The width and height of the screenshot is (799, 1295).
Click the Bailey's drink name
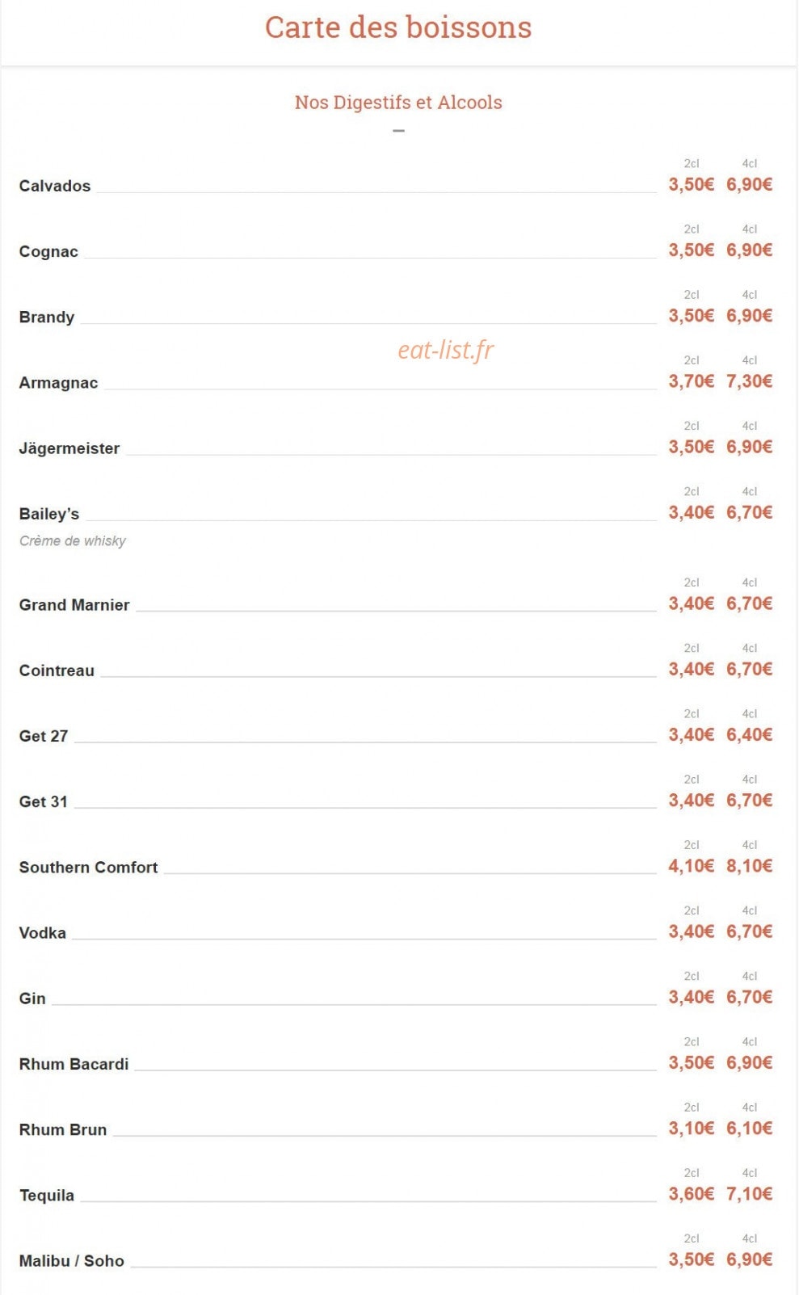[49, 514]
